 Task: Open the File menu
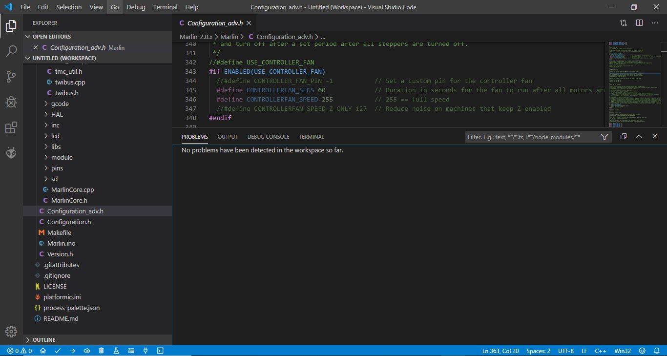click(25, 7)
